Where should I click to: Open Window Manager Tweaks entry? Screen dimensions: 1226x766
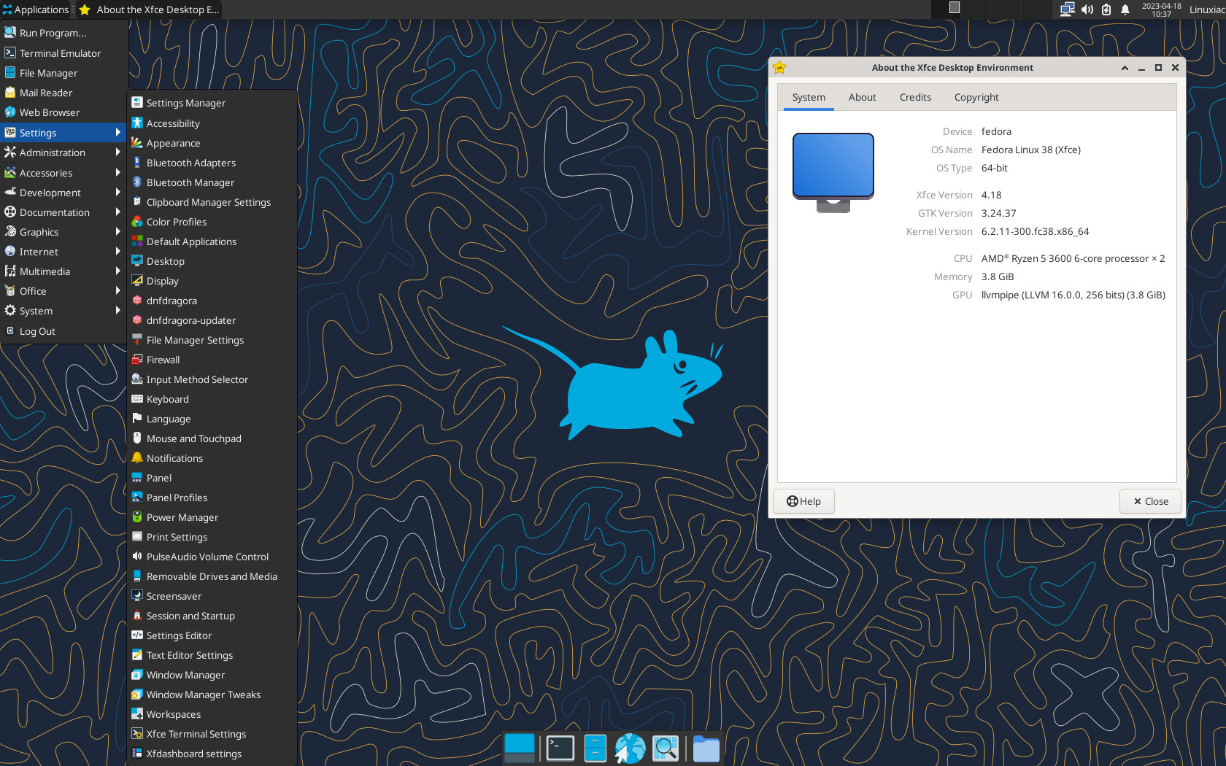click(x=212, y=695)
